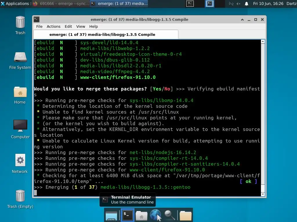Select the emerge libogg Compile terminal tab
Viewport: 297px width, 222px height.
(x=106, y=35)
